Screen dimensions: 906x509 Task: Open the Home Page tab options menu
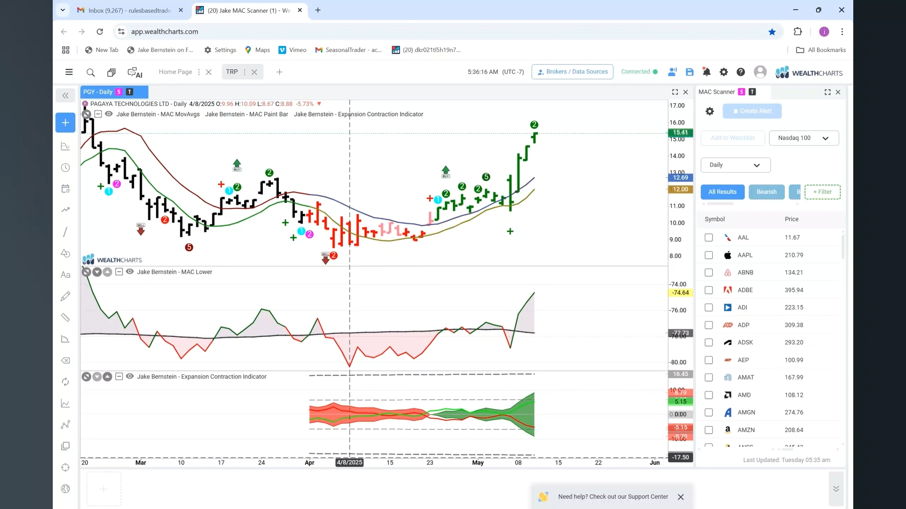point(199,72)
